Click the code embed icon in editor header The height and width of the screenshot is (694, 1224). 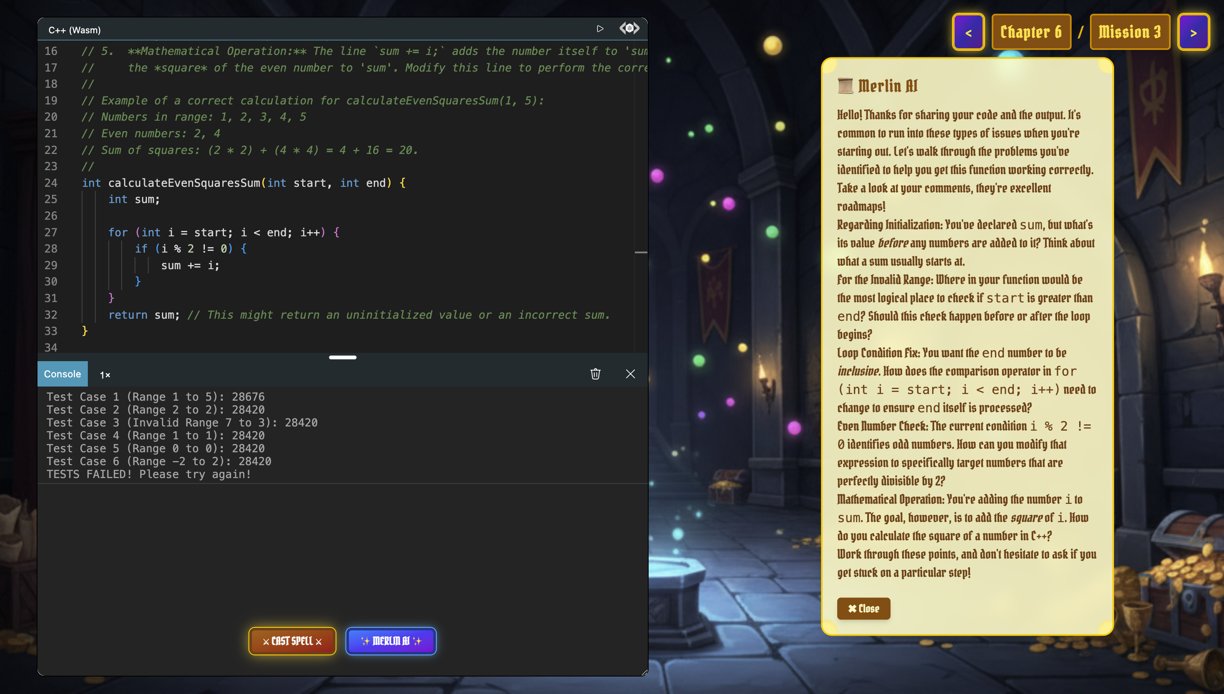click(x=629, y=29)
